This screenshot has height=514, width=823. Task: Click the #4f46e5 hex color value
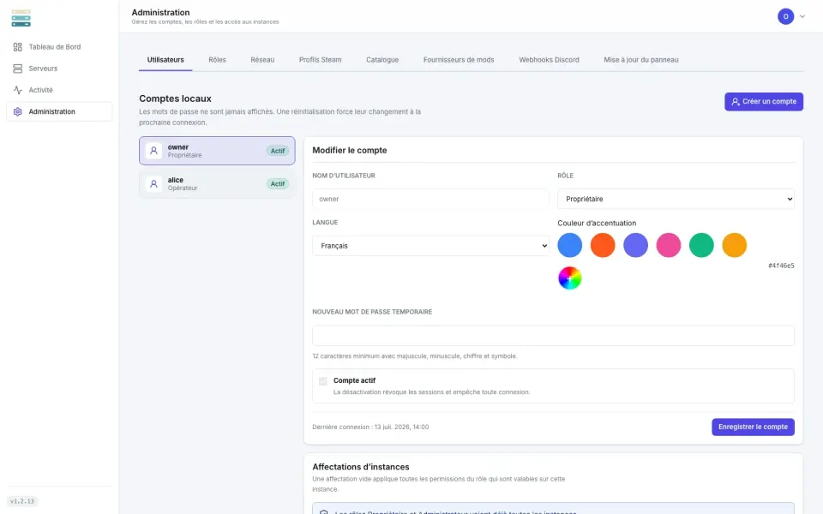[x=781, y=266]
